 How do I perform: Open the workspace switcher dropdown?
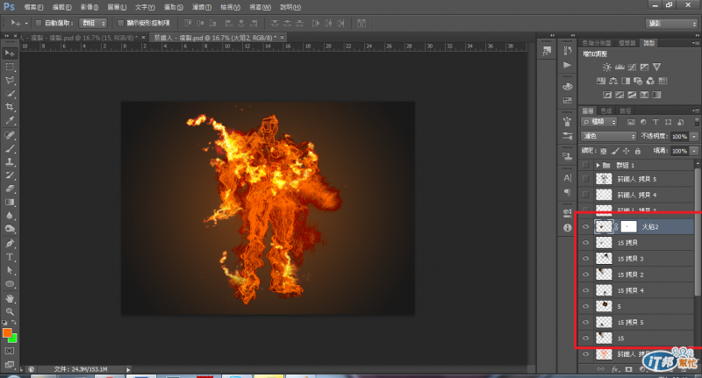tap(671, 24)
